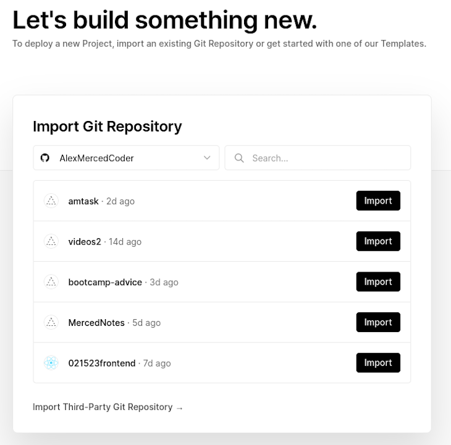451x445 pixels.
Task: Open the AlexMercedCoder account dropdown
Action: [126, 158]
